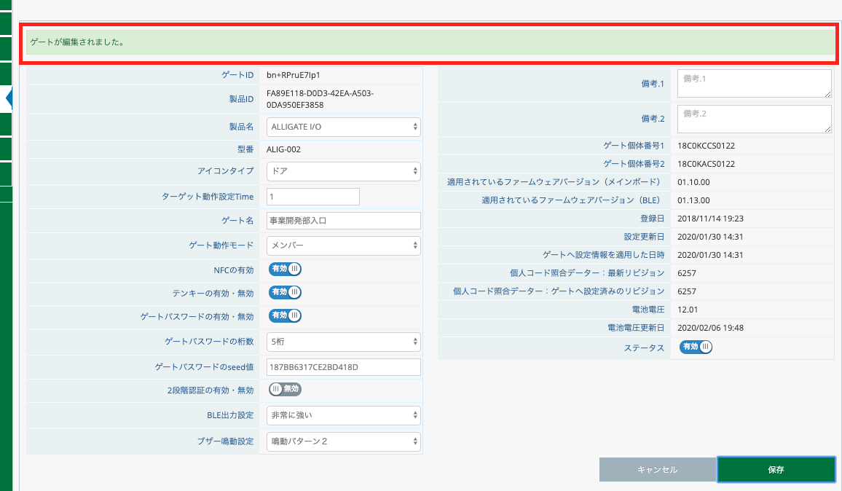Click the 登録日 value 2018/11/14 19:23
Image resolution: width=842 pixels, height=491 pixels.
click(x=710, y=219)
